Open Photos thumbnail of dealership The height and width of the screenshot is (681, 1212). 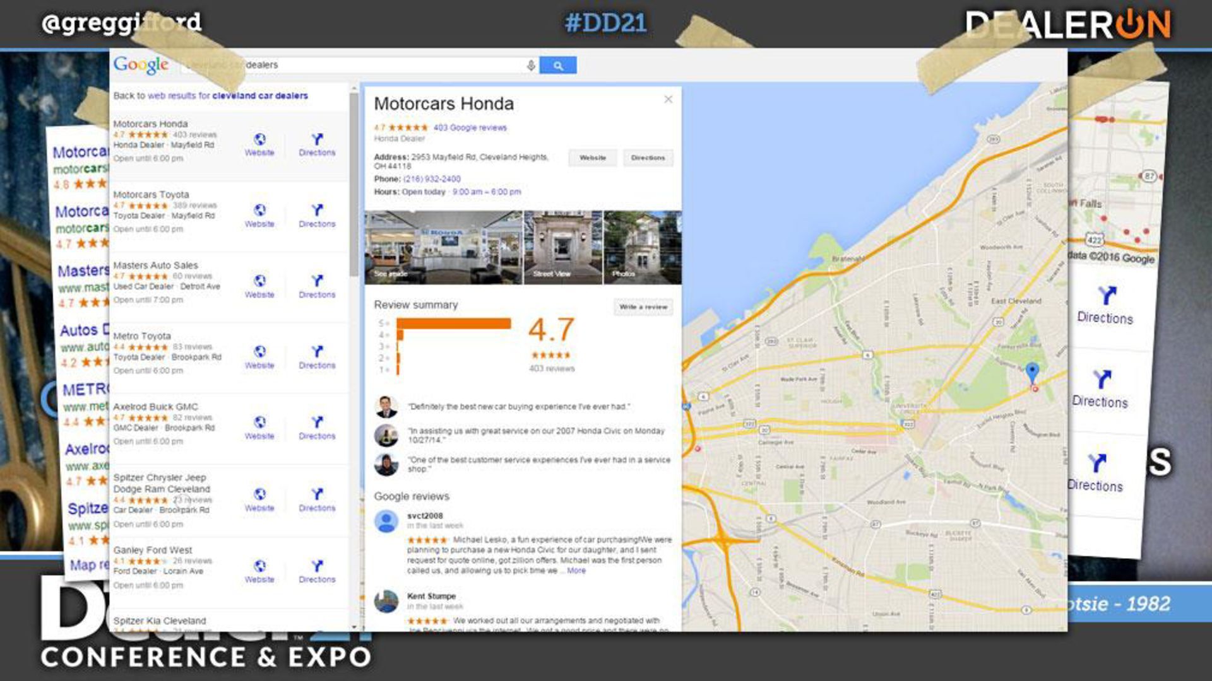point(643,247)
